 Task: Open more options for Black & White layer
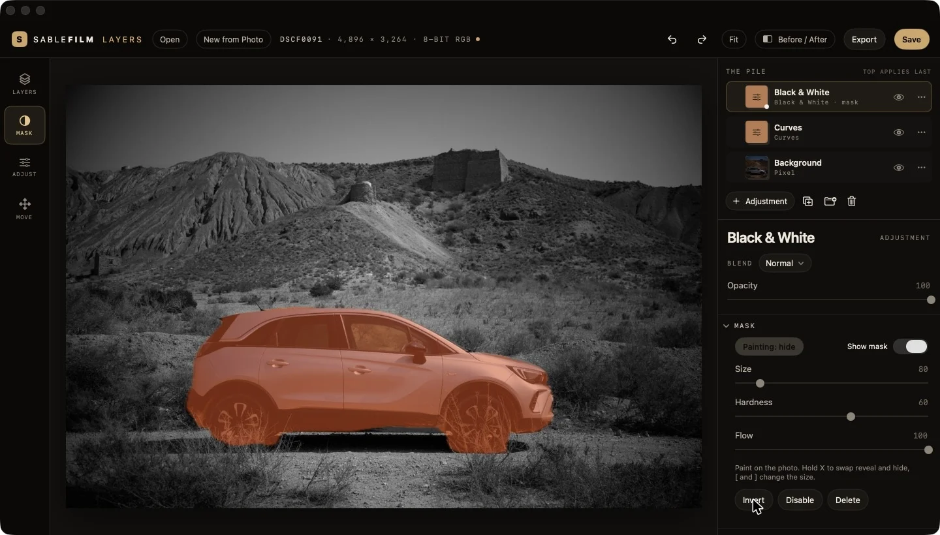921,97
